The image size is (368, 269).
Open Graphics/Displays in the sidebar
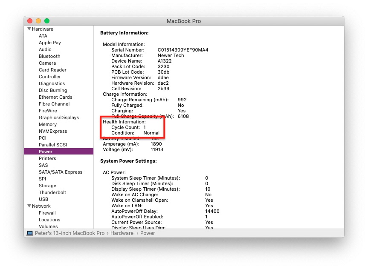click(x=59, y=117)
